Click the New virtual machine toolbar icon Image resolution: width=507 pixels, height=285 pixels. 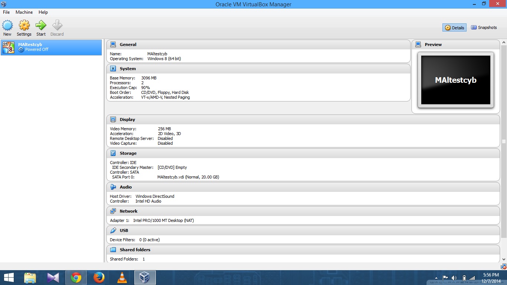point(7,26)
